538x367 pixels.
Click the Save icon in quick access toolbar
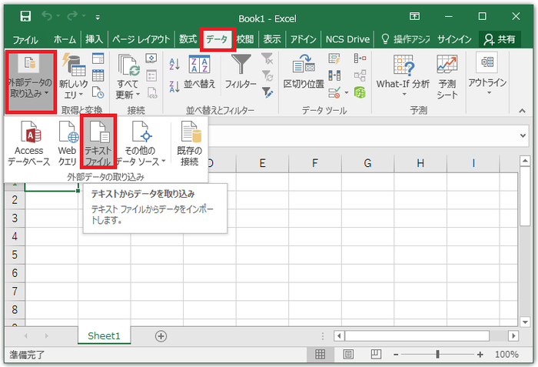pos(25,16)
